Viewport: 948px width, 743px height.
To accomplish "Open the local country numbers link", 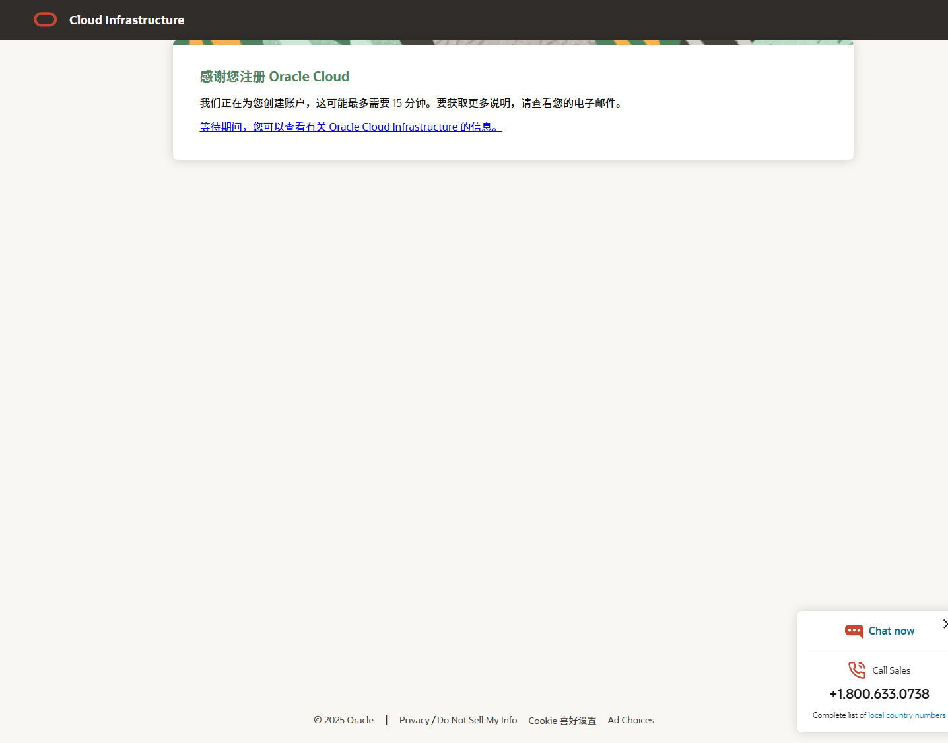I will 907,715.
